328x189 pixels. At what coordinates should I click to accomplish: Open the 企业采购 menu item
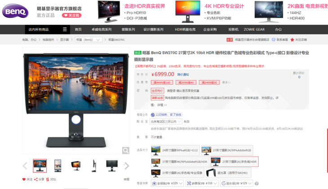[x=210, y=30]
